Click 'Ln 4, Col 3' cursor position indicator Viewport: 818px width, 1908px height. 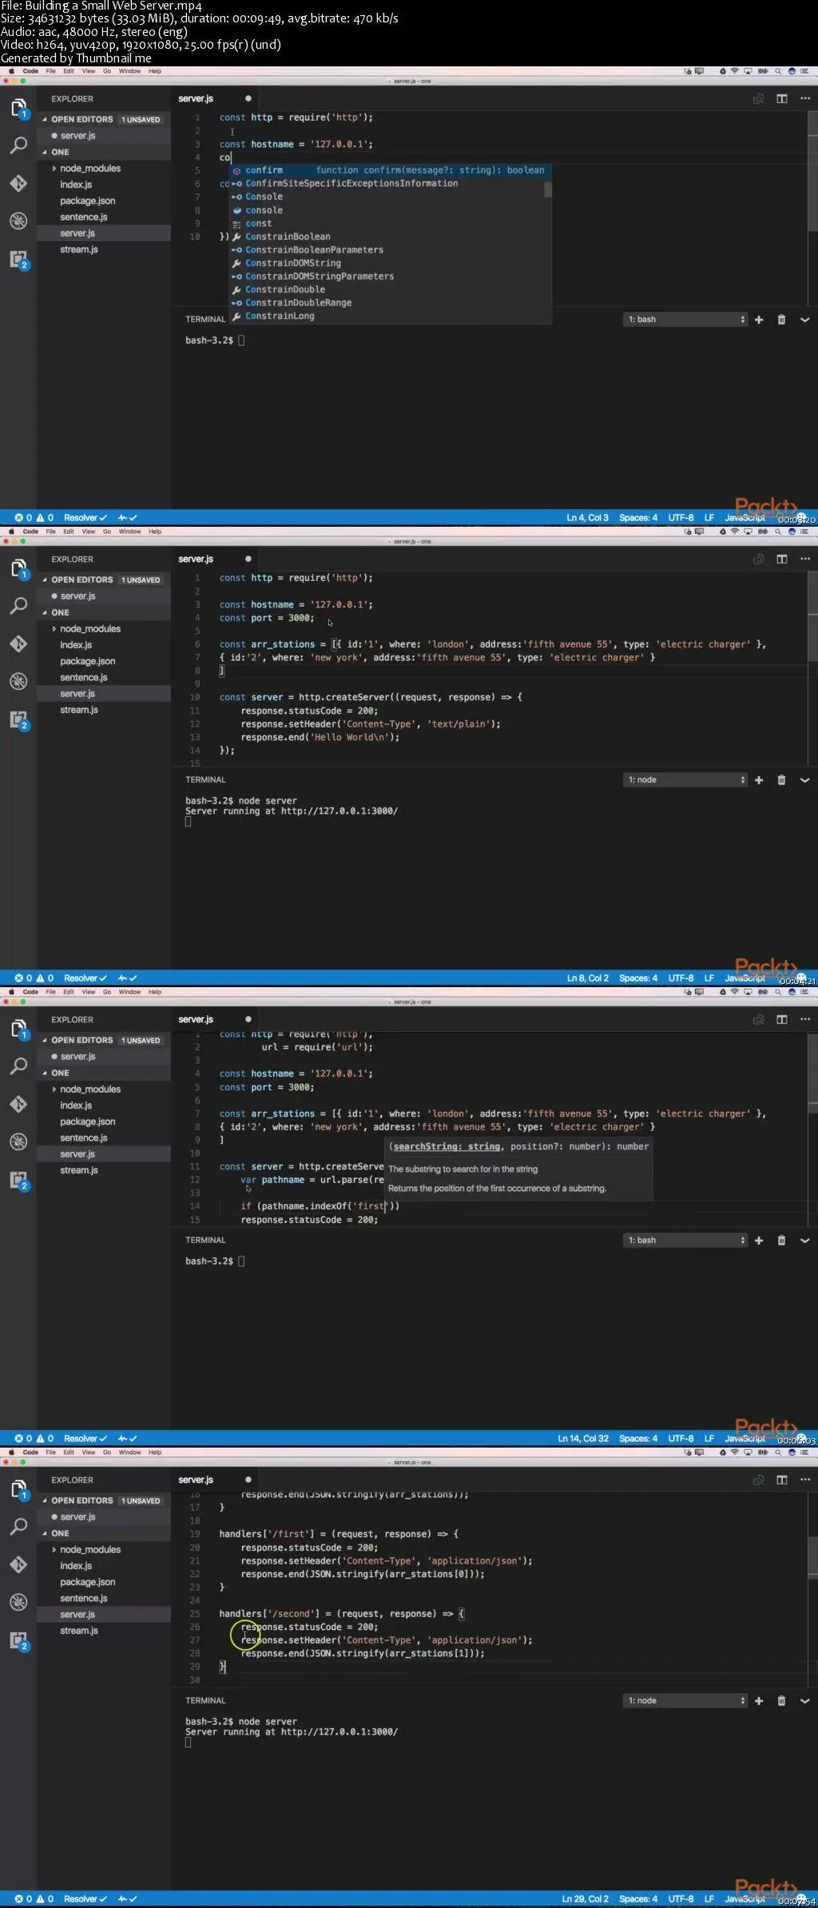[587, 518]
